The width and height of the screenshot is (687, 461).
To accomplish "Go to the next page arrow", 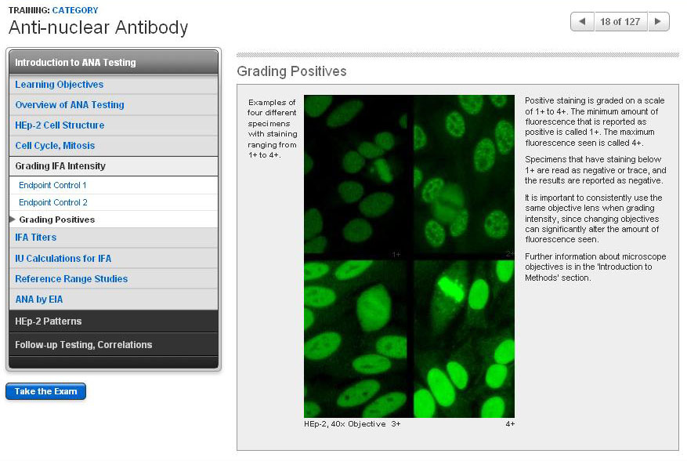I will [659, 22].
